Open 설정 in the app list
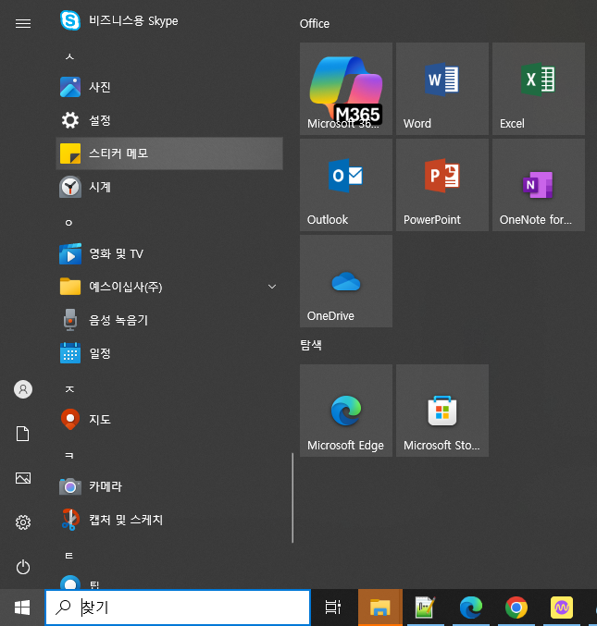Screen dimensions: 597x626 [169, 120]
